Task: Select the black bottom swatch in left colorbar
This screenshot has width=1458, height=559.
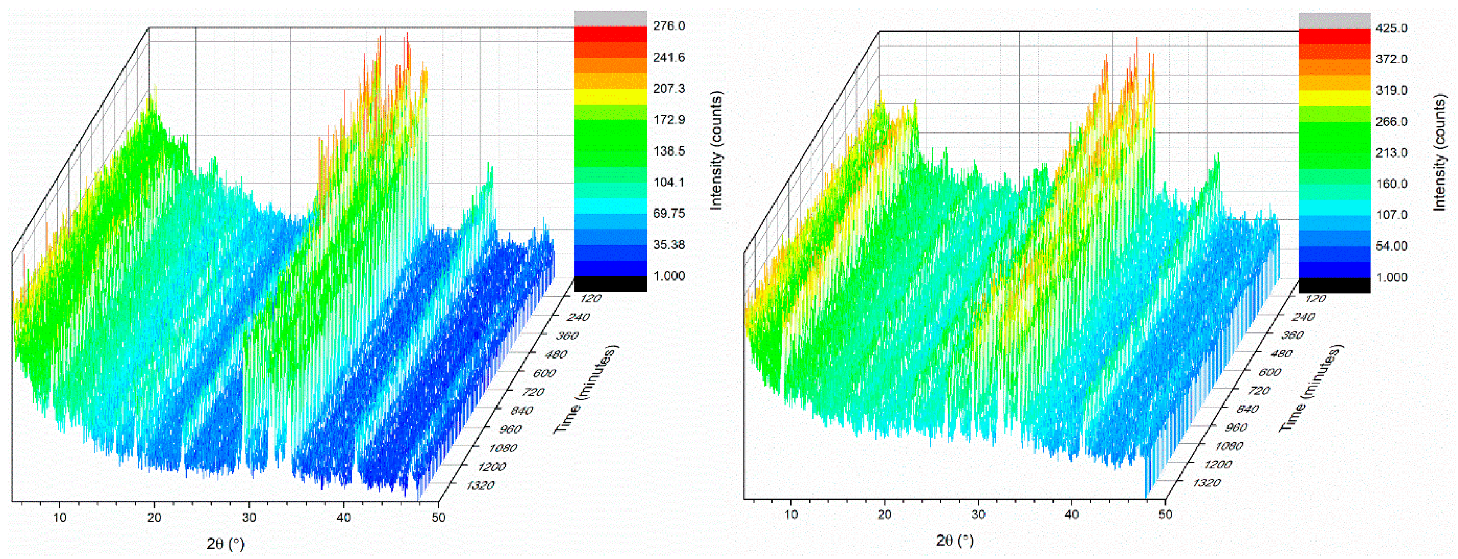Action: click(610, 284)
